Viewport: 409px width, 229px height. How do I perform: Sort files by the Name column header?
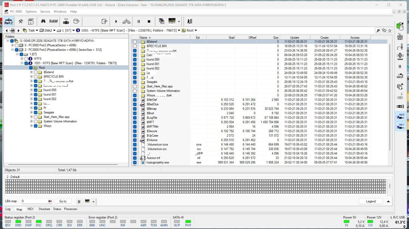tap(164, 38)
